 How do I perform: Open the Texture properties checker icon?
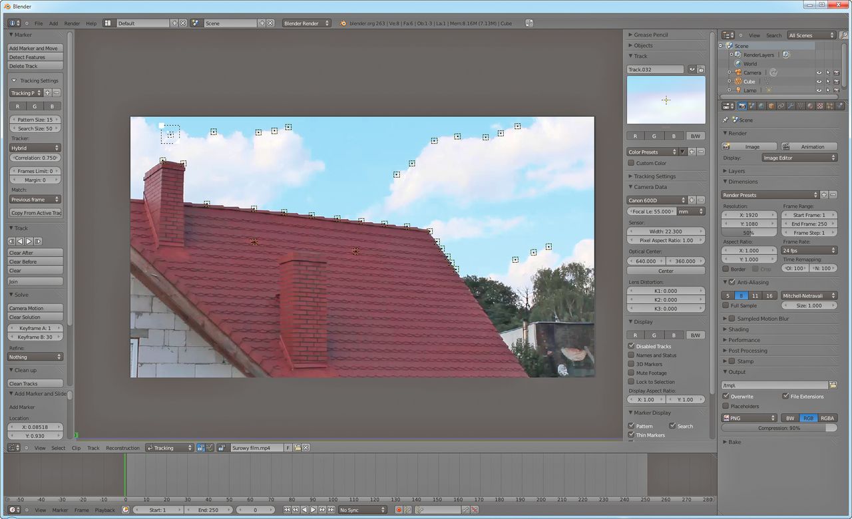point(820,106)
